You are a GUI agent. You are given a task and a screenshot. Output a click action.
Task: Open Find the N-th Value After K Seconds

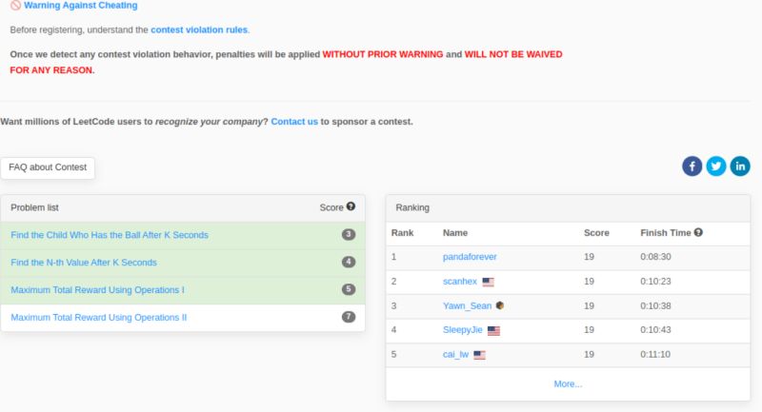click(x=84, y=263)
